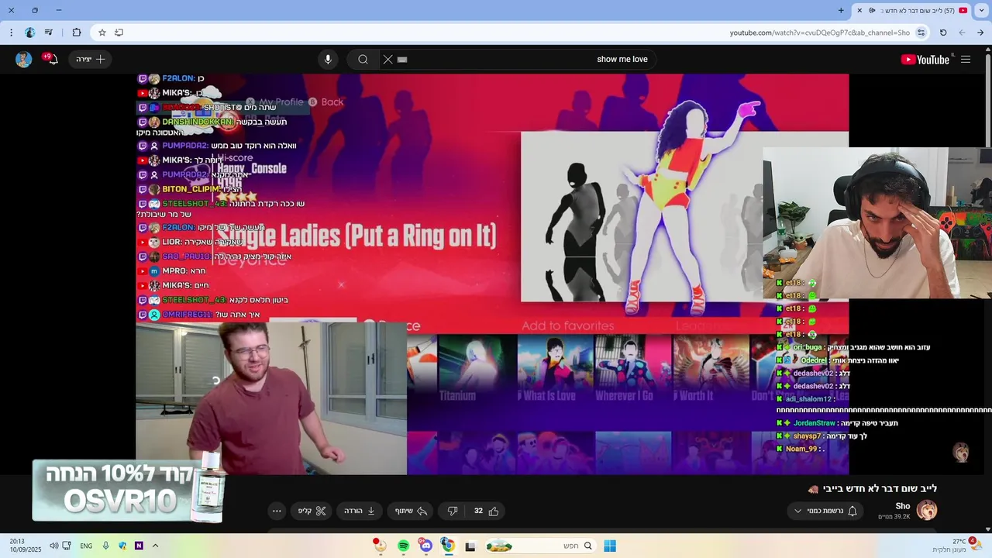Clear the search text with the X

coord(387,60)
